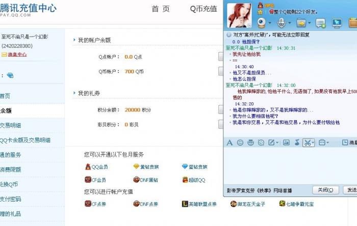
Task: Open the QQ会员 monthly service
Action: [x=96, y=167]
